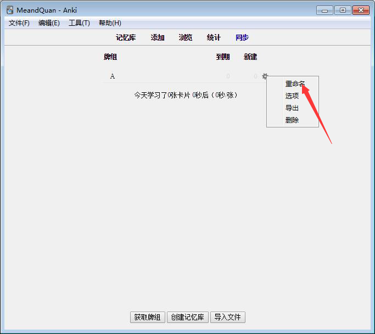Click the 到期 column header

223,57
